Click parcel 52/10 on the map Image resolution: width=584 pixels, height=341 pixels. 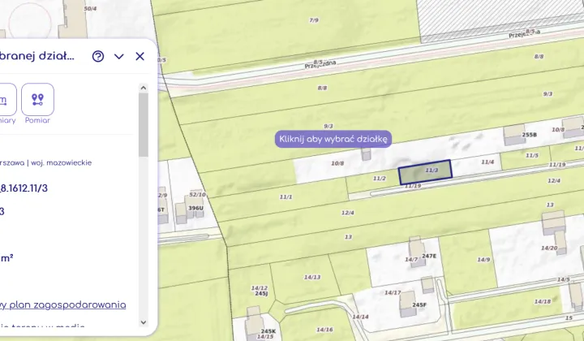(x=197, y=195)
